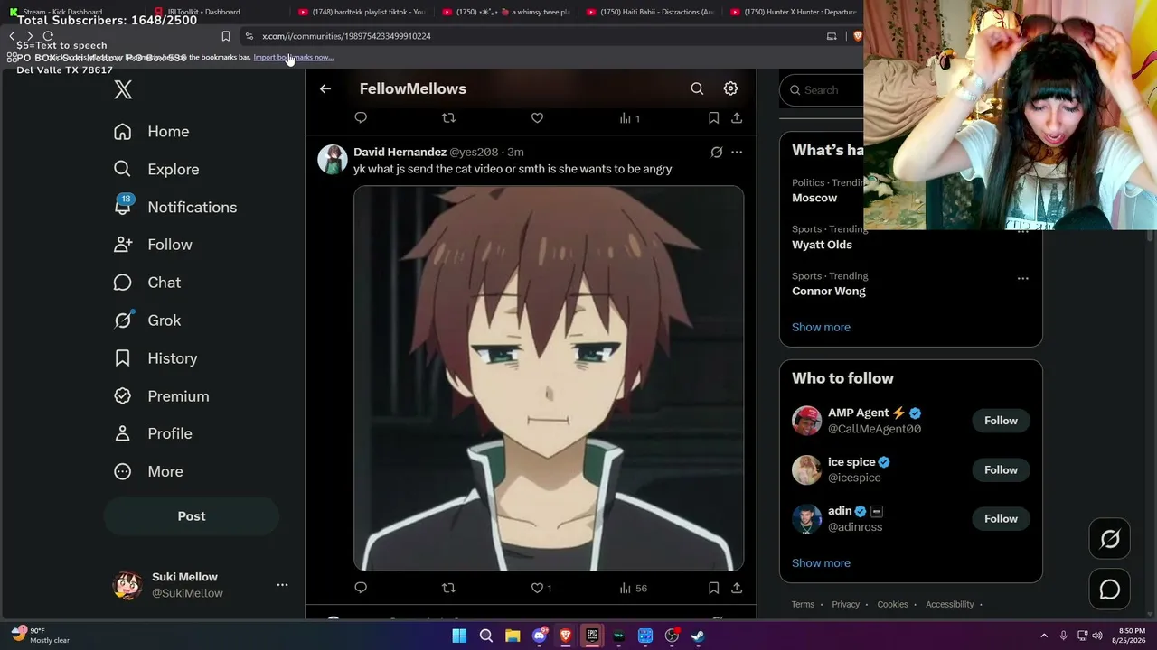This screenshot has height=650, width=1157.
Task: Open History in the sidebar
Action: (155, 358)
